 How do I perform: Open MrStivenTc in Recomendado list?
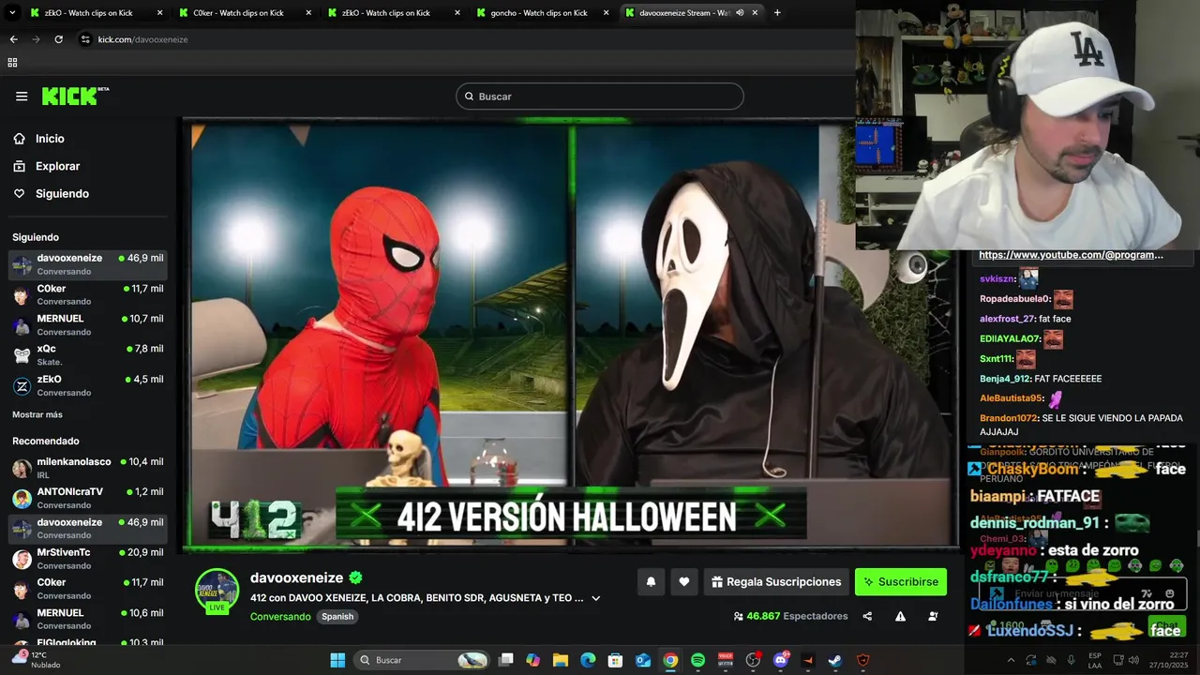[88, 559]
